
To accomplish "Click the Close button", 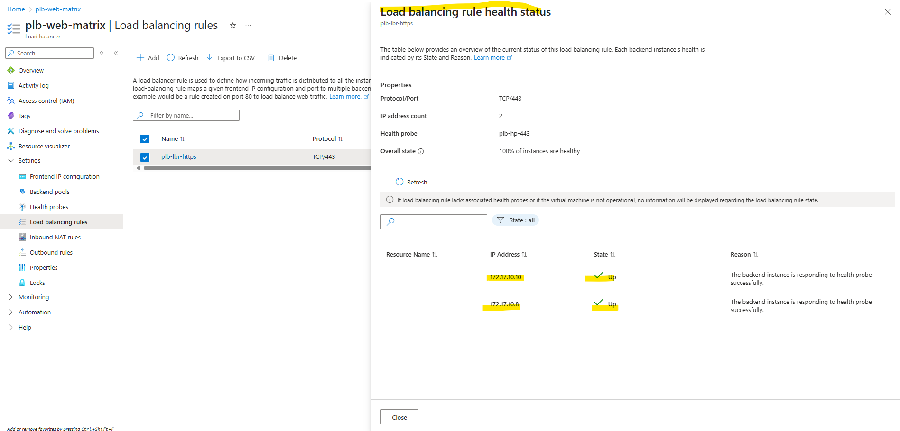I will pos(399,417).
